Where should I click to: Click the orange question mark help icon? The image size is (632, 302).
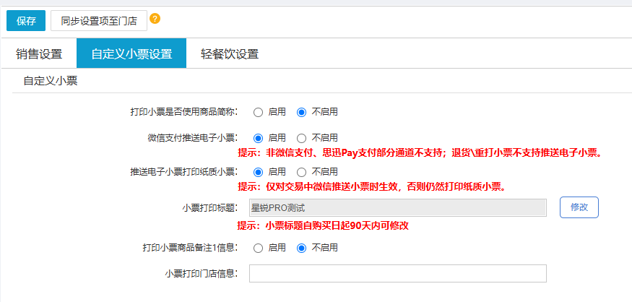pyautogui.click(x=155, y=19)
